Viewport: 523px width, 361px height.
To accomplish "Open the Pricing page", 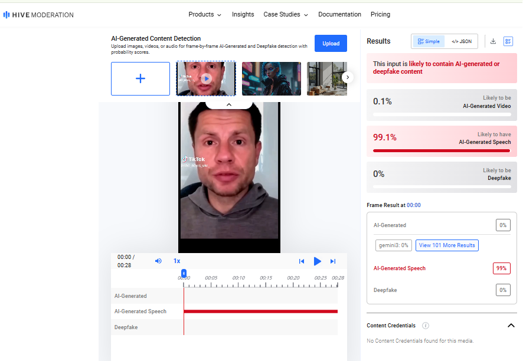I will [380, 14].
